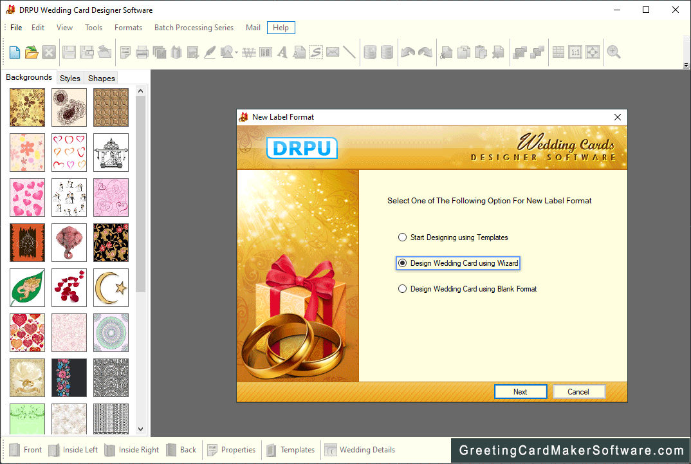The width and height of the screenshot is (691, 464).
Task: Select Start Designing using Templates option
Action: coord(452,237)
